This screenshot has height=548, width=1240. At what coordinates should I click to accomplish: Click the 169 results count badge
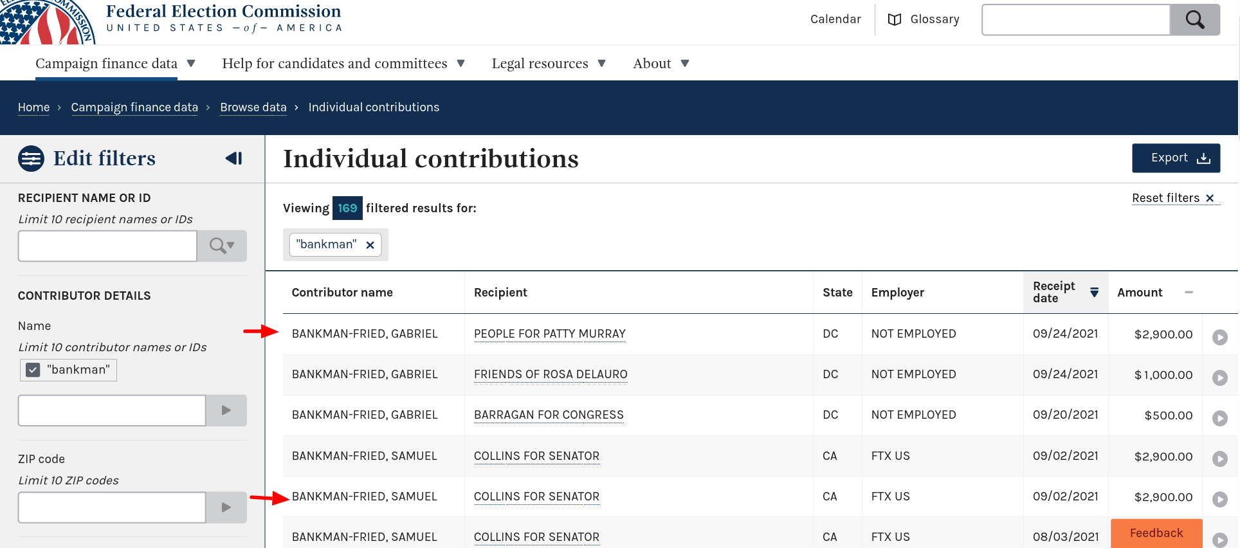[347, 208]
